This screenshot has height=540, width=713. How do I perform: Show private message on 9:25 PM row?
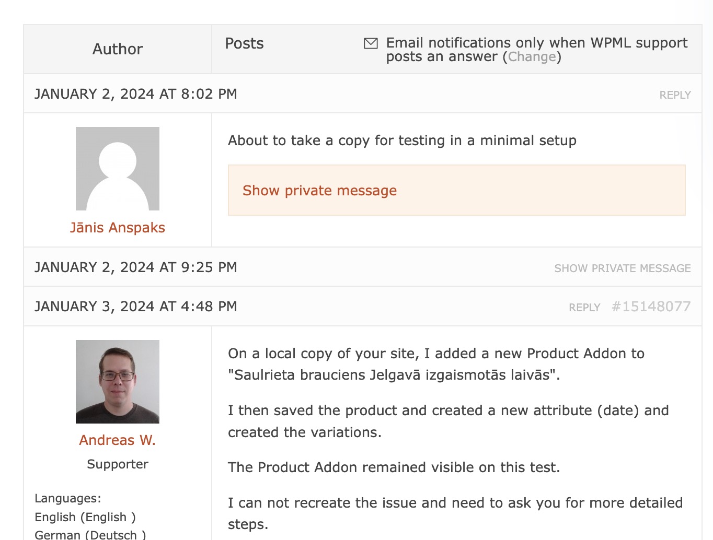(622, 268)
